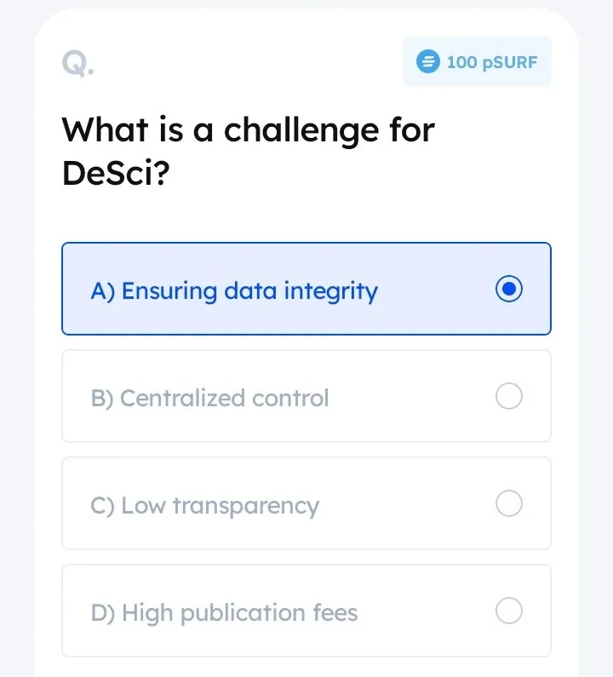This screenshot has height=677, width=613.
Task: Select the Centralized control radio button
Action: click(x=508, y=397)
